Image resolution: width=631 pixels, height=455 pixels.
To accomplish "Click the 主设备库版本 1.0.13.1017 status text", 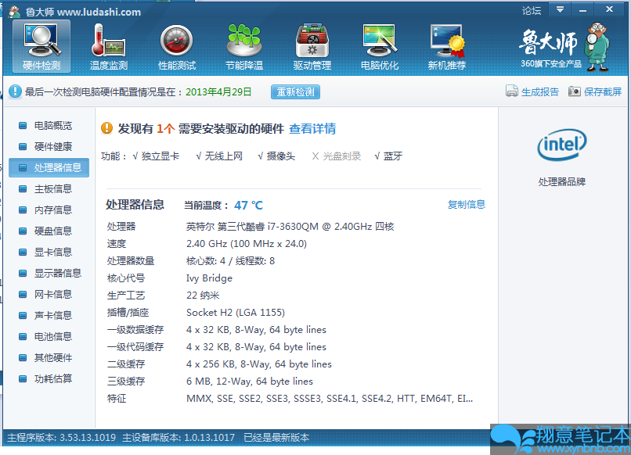I will [x=178, y=437].
